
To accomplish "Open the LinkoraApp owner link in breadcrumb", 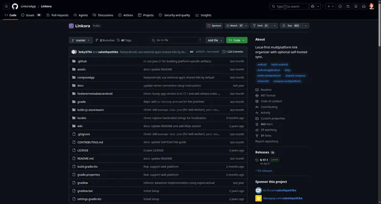I will coord(28,6).
